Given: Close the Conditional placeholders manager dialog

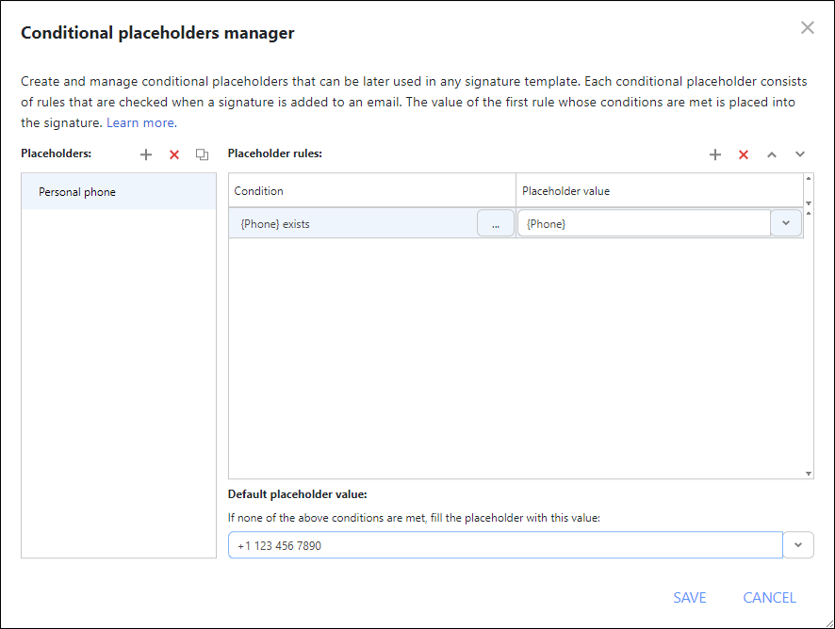Looking at the screenshot, I should coord(808,27).
